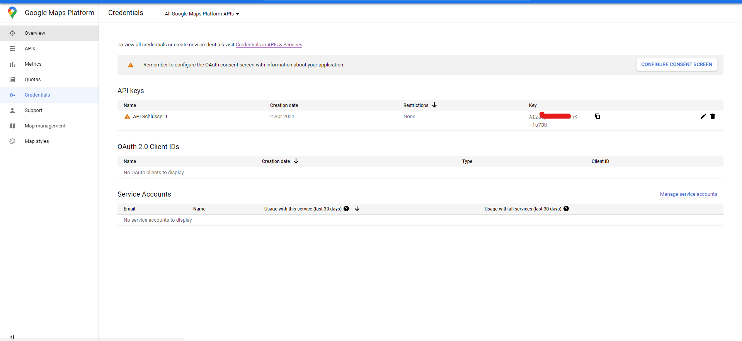Viewport: 742px width, 341px height.
Task: Click the Quotas icon
Action: (x=12, y=80)
